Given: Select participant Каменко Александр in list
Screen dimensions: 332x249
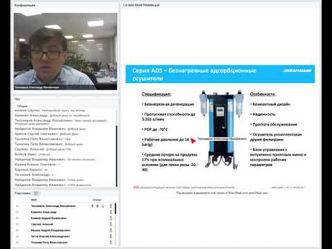Looking at the screenshot, I should [x=44, y=212].
